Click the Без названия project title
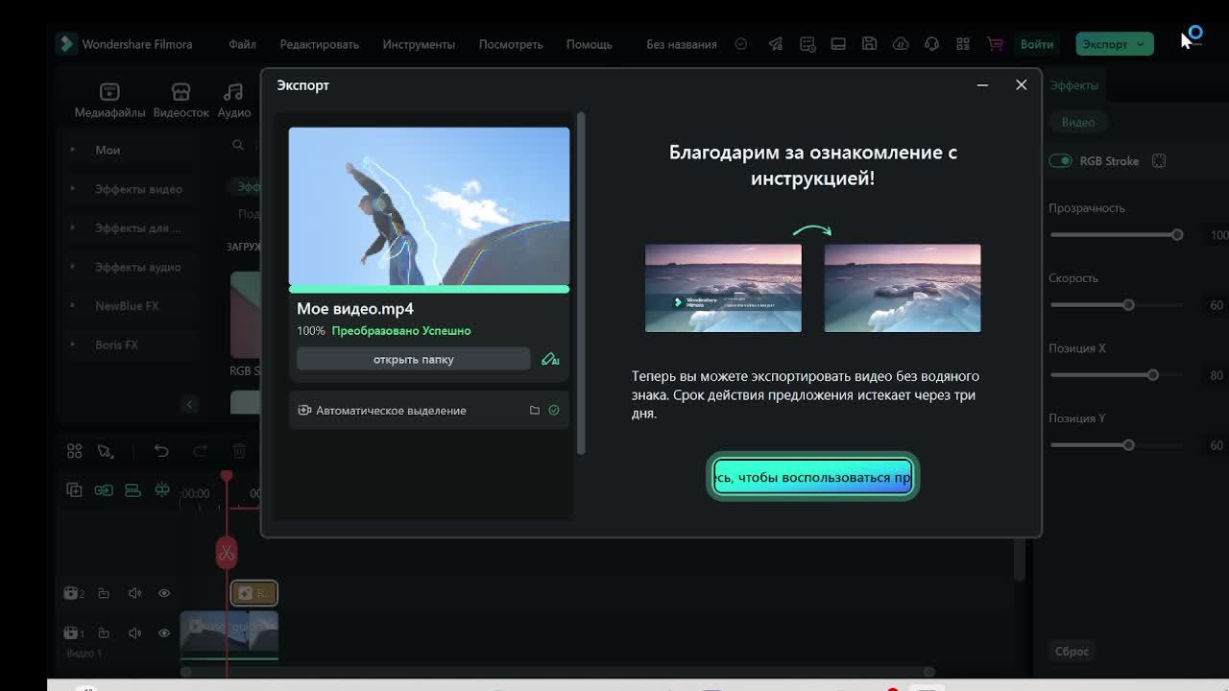This screenshot has height=691, width=1229. (682, 44)
